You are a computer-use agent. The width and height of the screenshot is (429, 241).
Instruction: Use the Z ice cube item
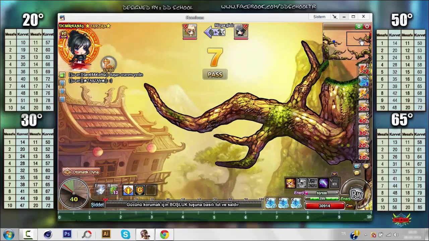(271, 203)
